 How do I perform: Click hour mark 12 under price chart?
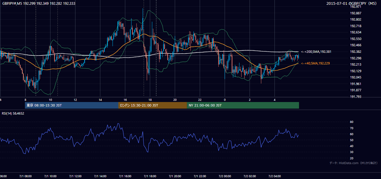(x=75, y=100)
